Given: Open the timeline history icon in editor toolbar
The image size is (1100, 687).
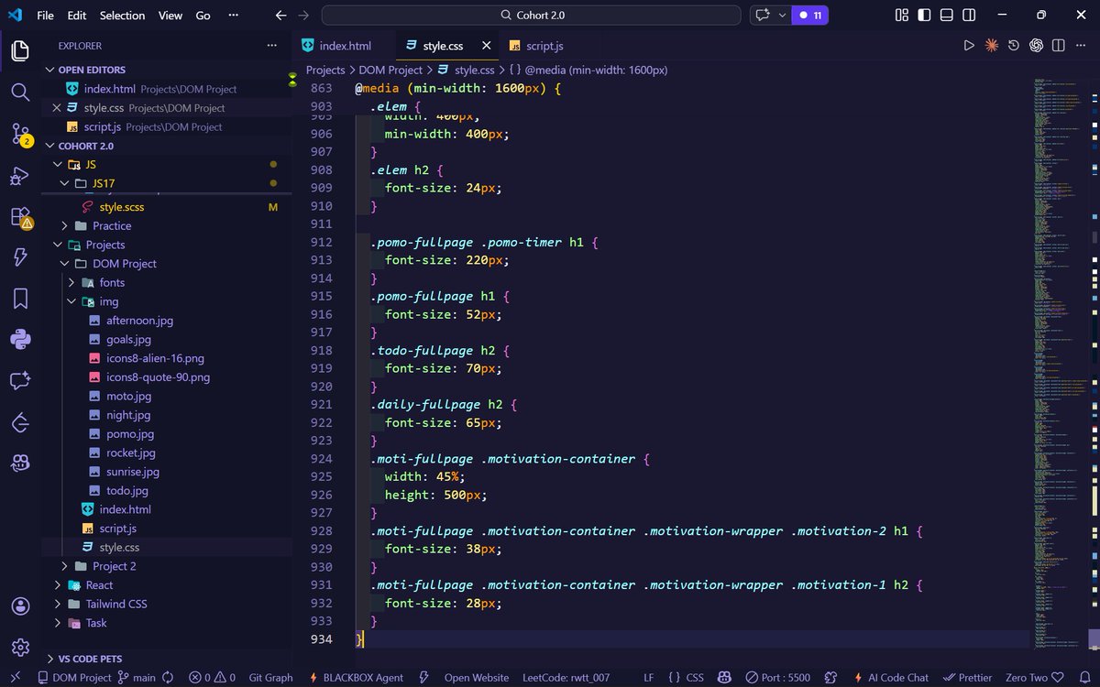Looking at the screenshot, I should (x=1014, y=45).
